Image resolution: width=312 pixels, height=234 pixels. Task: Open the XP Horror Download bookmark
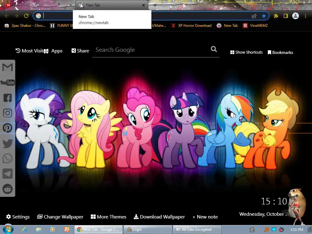(191, 26)
